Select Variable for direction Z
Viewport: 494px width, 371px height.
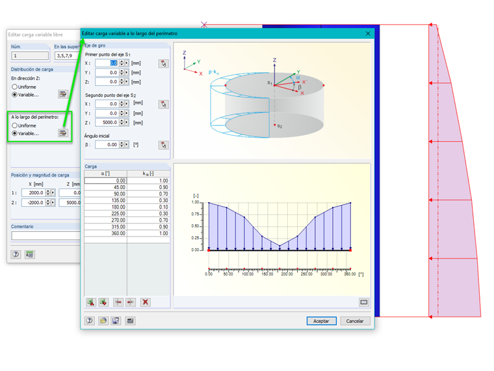click(x=14, y=94)
